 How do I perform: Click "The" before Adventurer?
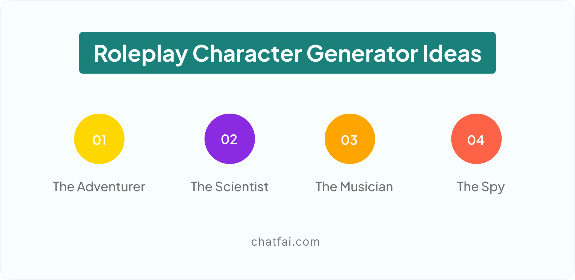click(x=64, y=187)
